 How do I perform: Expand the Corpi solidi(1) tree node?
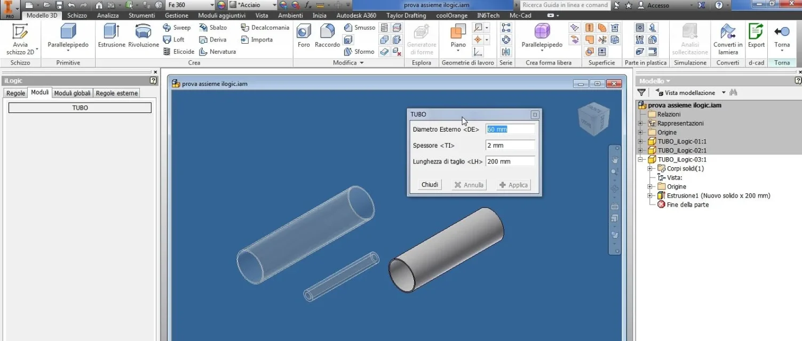[x=650, y=168]
